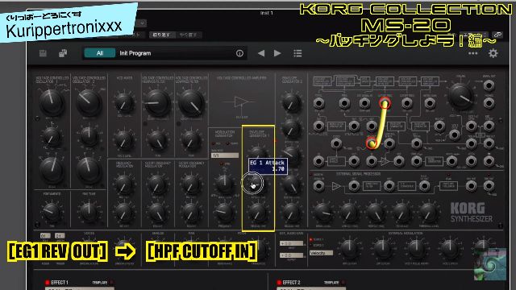Click the Envelope Generator 2 hold time knob
The height and width of the screenshot is (290, 516).
(291, 103)
